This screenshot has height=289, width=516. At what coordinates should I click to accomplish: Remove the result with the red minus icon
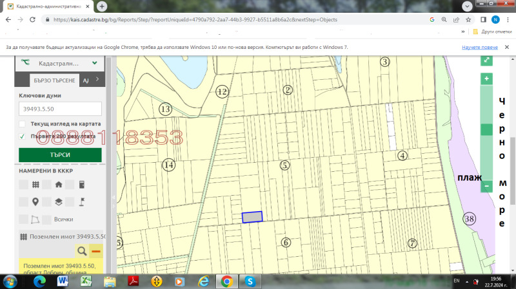(x=96, y=250)
